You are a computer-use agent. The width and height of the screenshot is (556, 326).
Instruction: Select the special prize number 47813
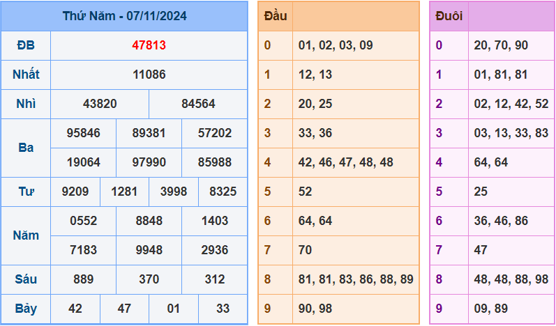[149, 45]
